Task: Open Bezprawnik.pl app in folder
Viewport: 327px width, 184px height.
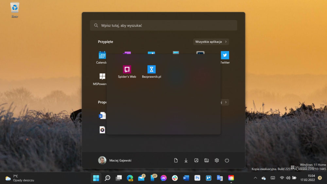Action: tap(151, 72)
